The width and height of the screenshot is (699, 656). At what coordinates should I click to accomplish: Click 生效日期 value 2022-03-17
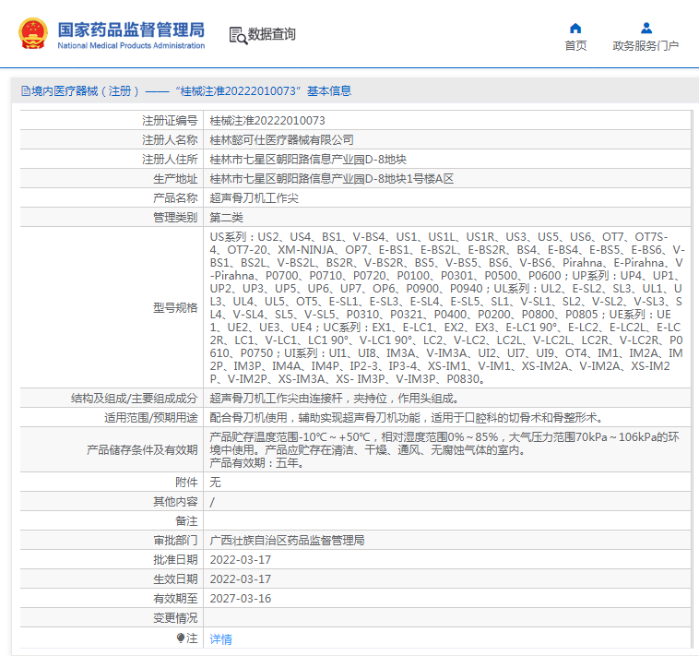pyautogui.click(x=241, y=579)
